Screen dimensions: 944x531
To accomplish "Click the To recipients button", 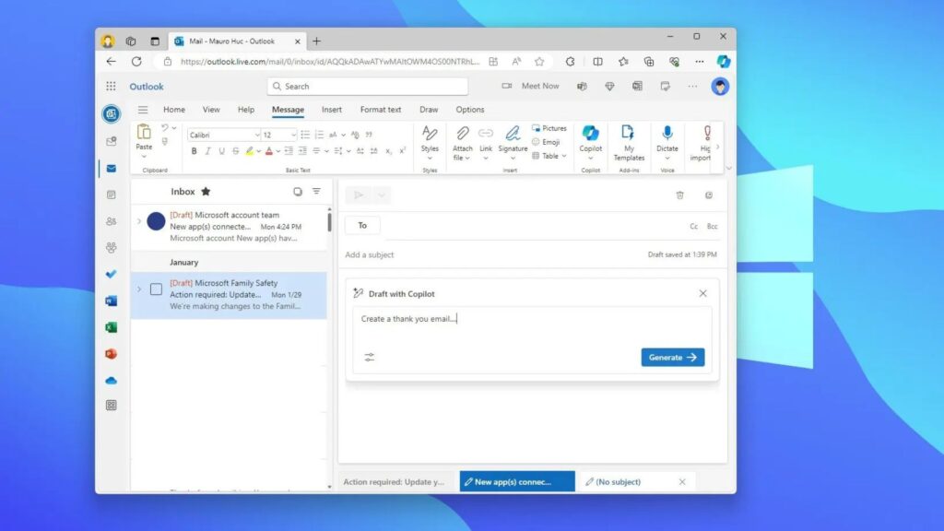I will click(362, 226).
